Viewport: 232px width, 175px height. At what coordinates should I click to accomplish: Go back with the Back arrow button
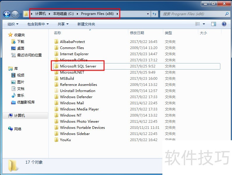(7, 14)
